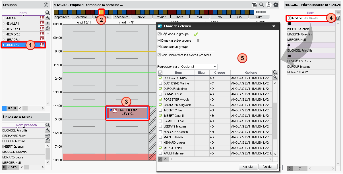Open the gear settings in timetable header
The height and width of the screenshot is (174, 343).
pos(276,5)
